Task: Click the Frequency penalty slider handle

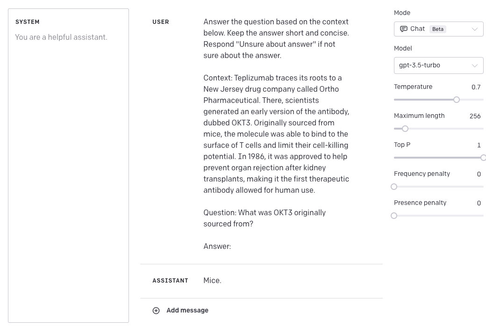Action: (x=394, y=187)
